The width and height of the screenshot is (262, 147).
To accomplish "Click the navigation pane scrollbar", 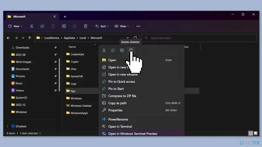I will click(59, 75).
